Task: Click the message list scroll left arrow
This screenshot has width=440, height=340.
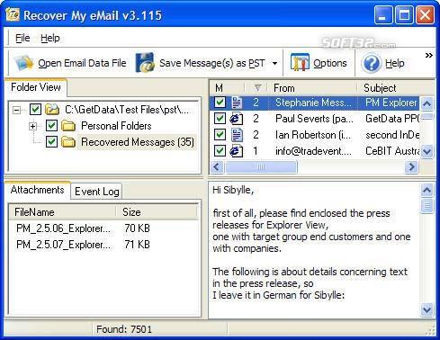Action: [x=217, y=167]
